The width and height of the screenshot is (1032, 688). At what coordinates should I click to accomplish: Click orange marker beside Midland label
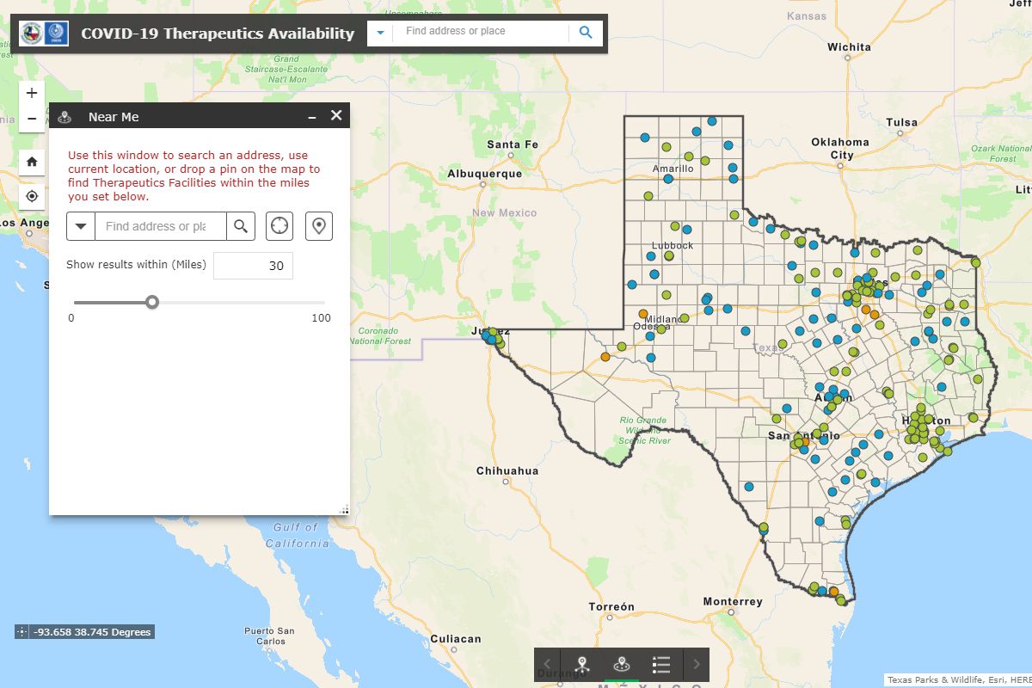pos(642,313)
